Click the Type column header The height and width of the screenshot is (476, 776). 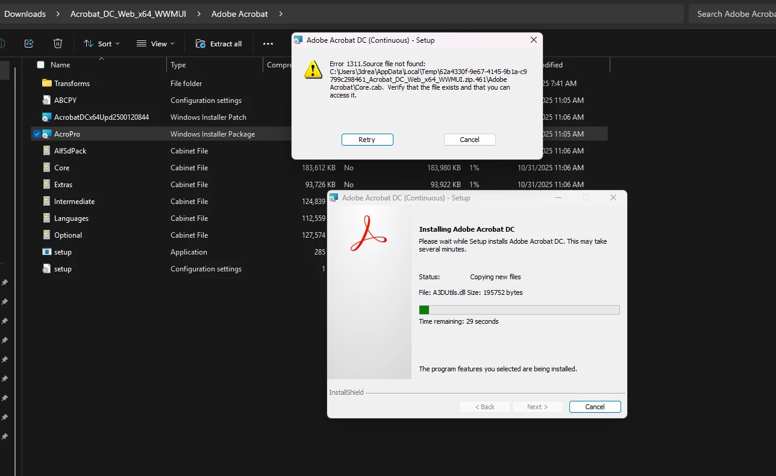pyautogui.click(x=178, y=65)
